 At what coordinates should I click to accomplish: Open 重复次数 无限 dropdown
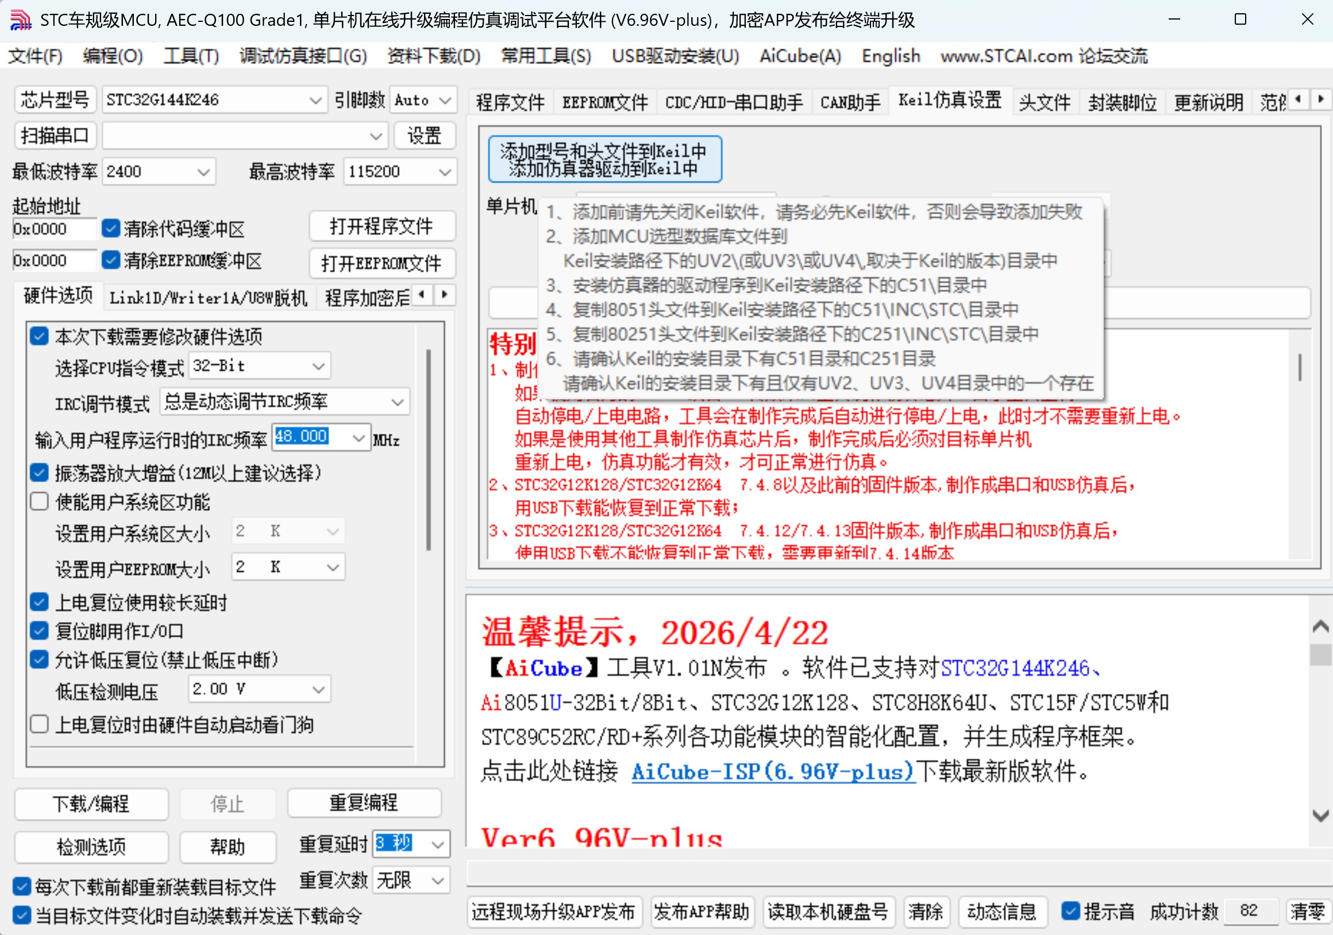411,880
